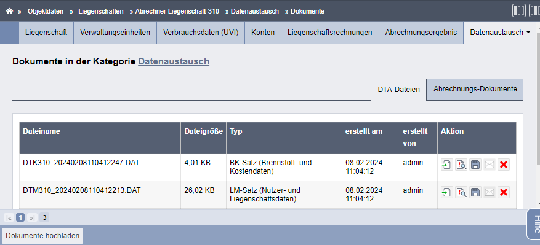Viewport: 540px width, 245px height.
Task: Click the import icon for the DTK310 file
Action: [447, 165]
